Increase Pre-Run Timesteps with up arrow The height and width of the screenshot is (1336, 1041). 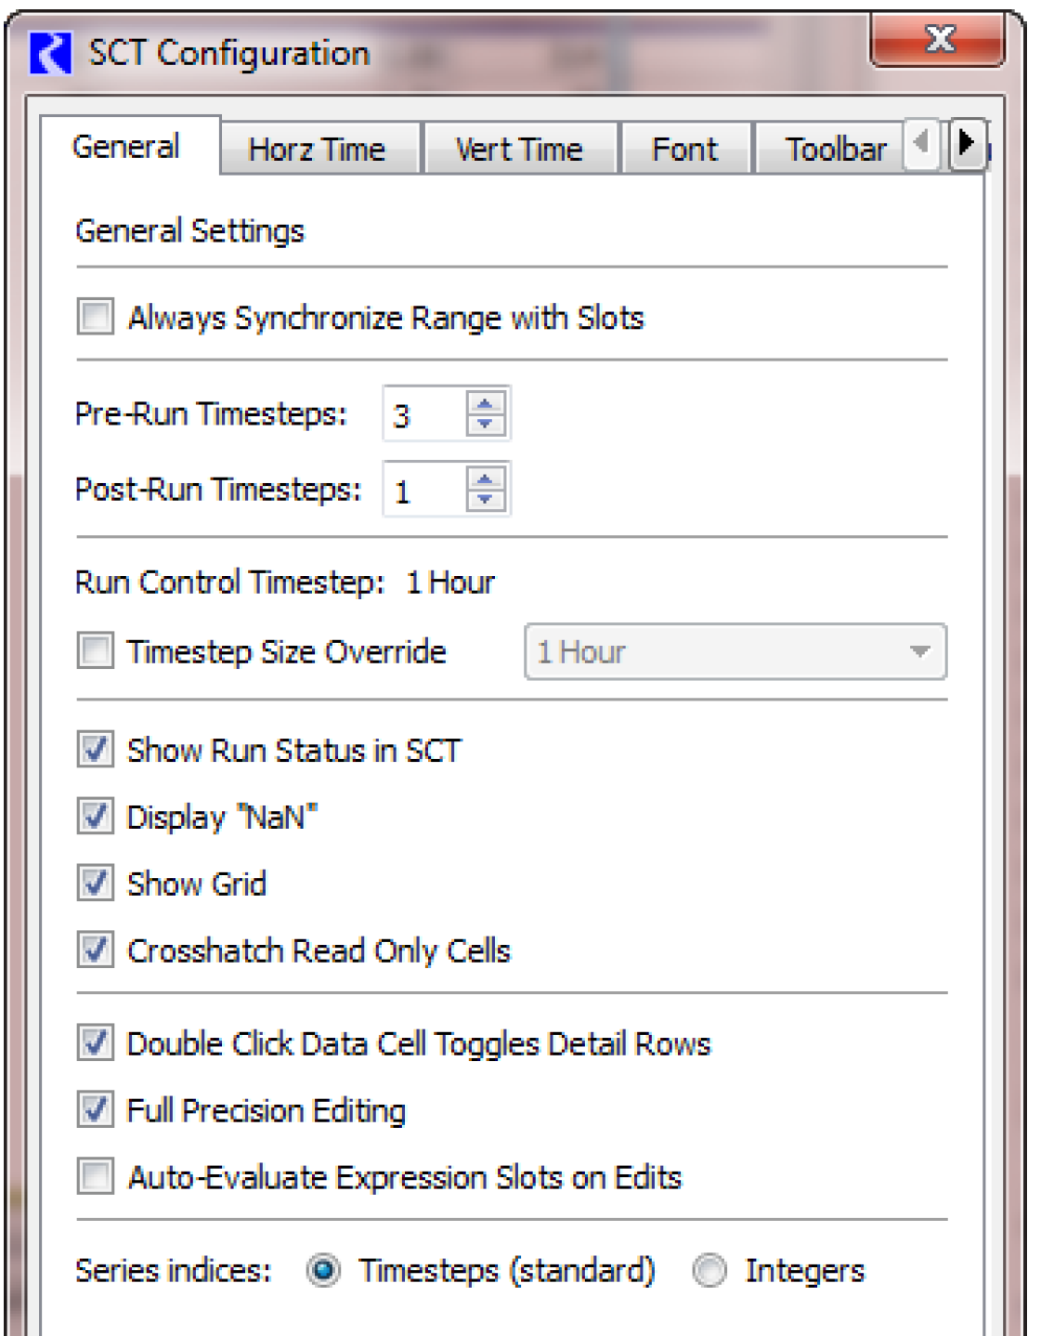(x=485, y=403)
